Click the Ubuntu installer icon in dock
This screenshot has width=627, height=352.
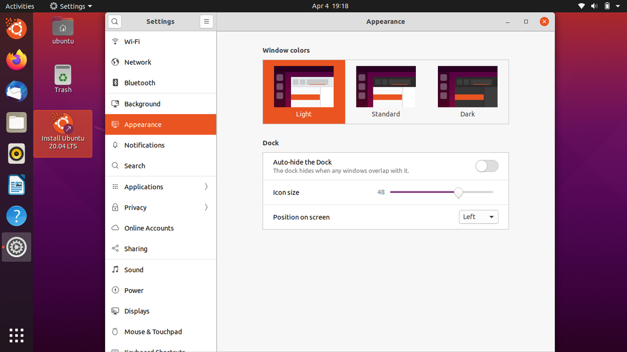coord(16,28)
